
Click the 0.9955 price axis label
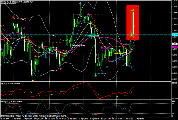[175, 67]
